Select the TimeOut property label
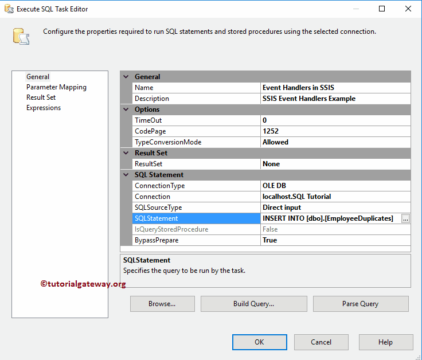The width and height of the screenshot is (422, 360). coord(196,120)
